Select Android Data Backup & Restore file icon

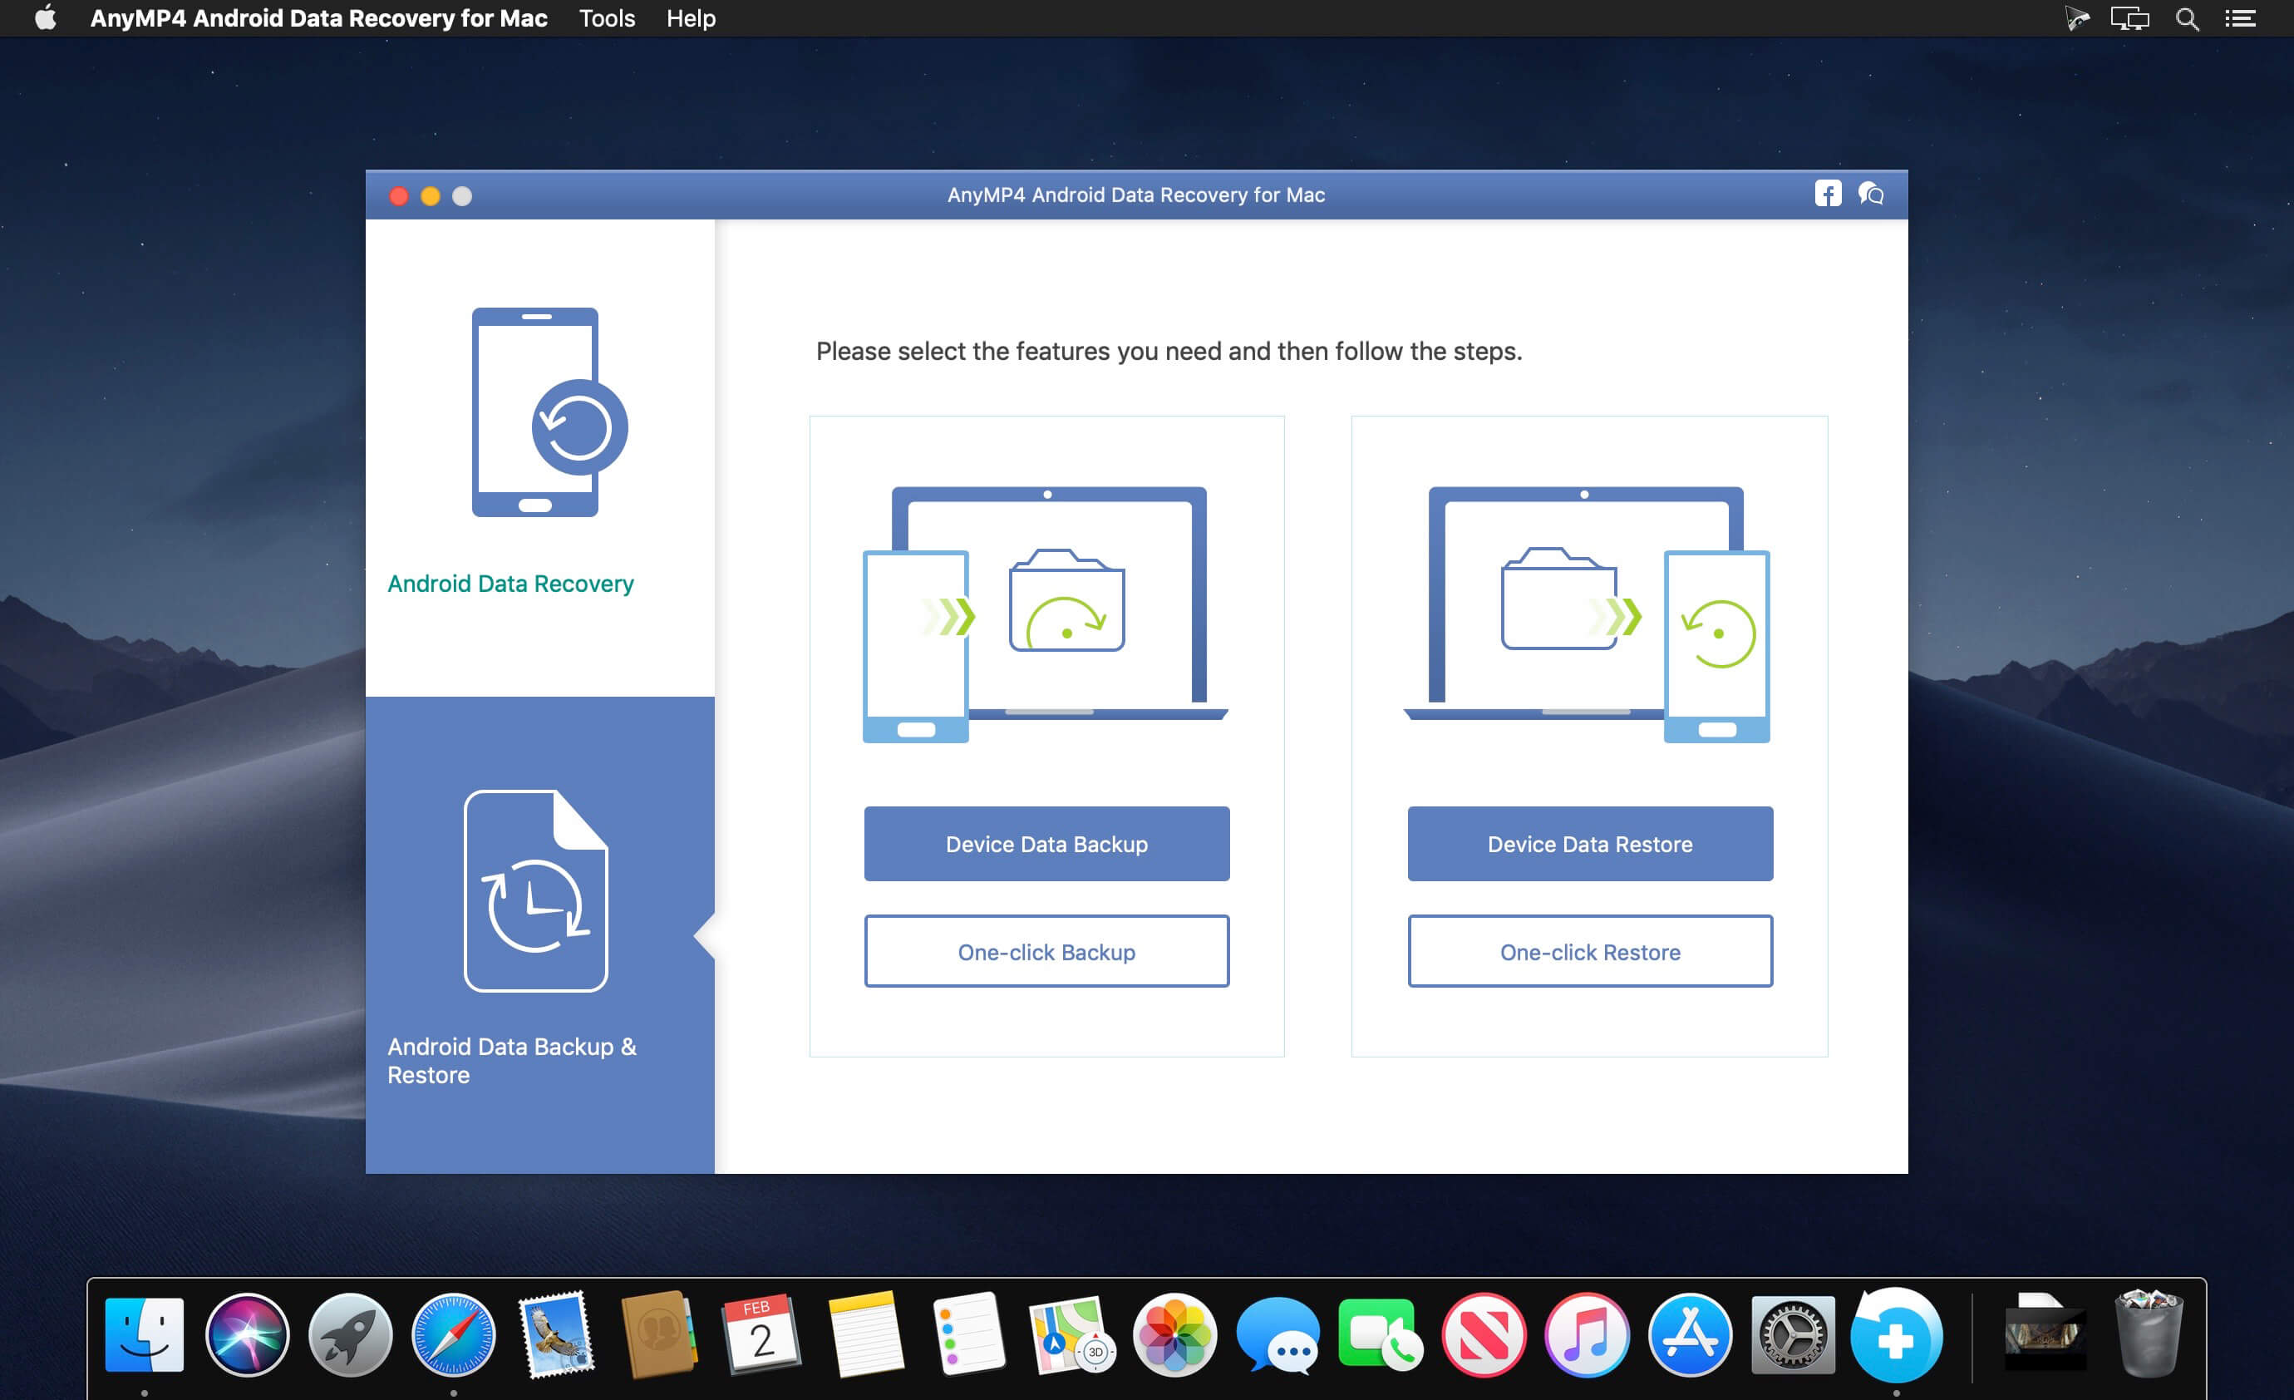coord(535,891)
